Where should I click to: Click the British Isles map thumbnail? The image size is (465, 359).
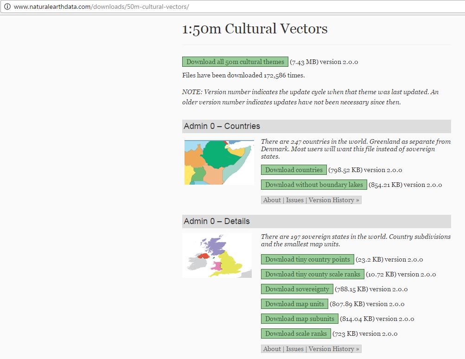[x=217, y=256]
